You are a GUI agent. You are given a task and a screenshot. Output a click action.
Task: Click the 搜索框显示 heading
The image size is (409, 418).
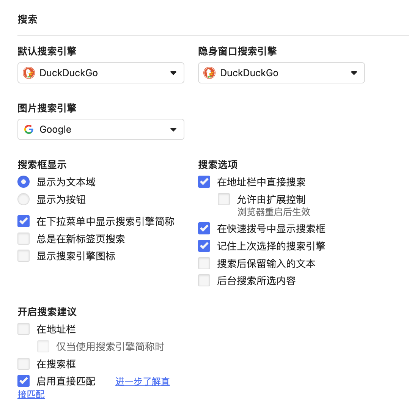[42, 165]
